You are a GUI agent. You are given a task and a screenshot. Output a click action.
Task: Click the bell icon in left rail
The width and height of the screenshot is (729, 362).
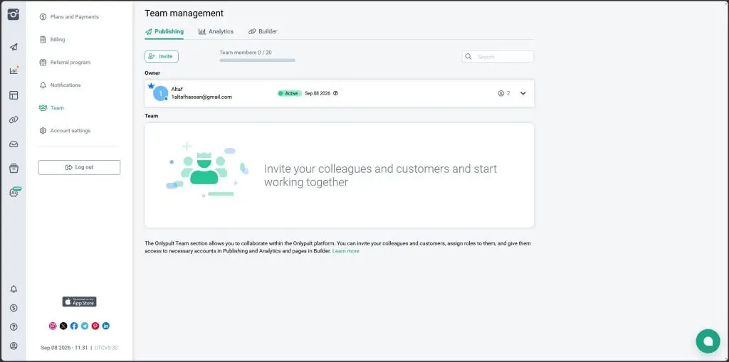(14, 289)
